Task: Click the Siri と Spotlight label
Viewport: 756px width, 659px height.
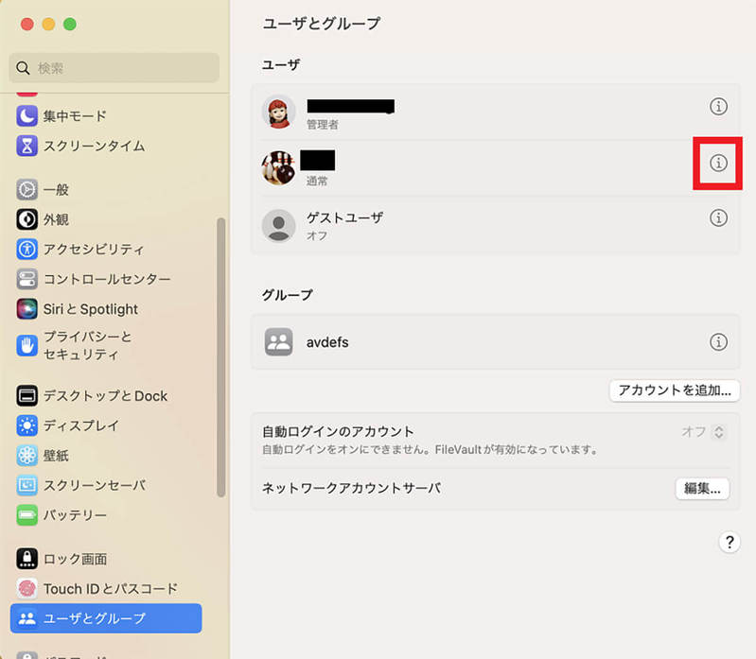Action: [91, 309]
